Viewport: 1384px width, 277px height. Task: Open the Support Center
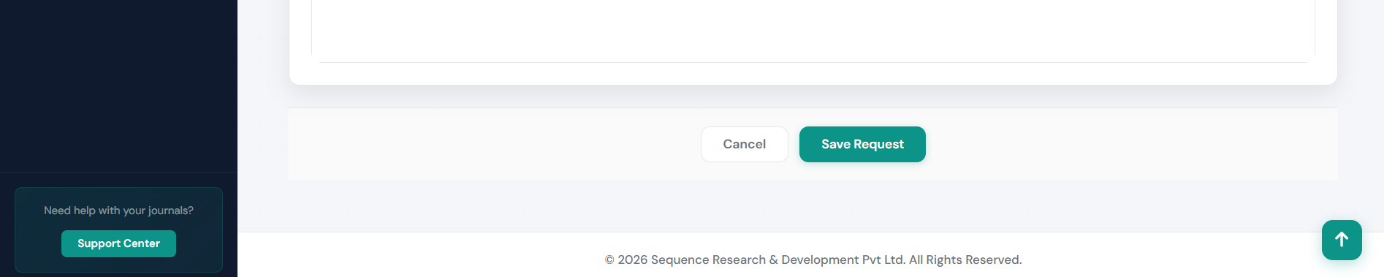118,243
